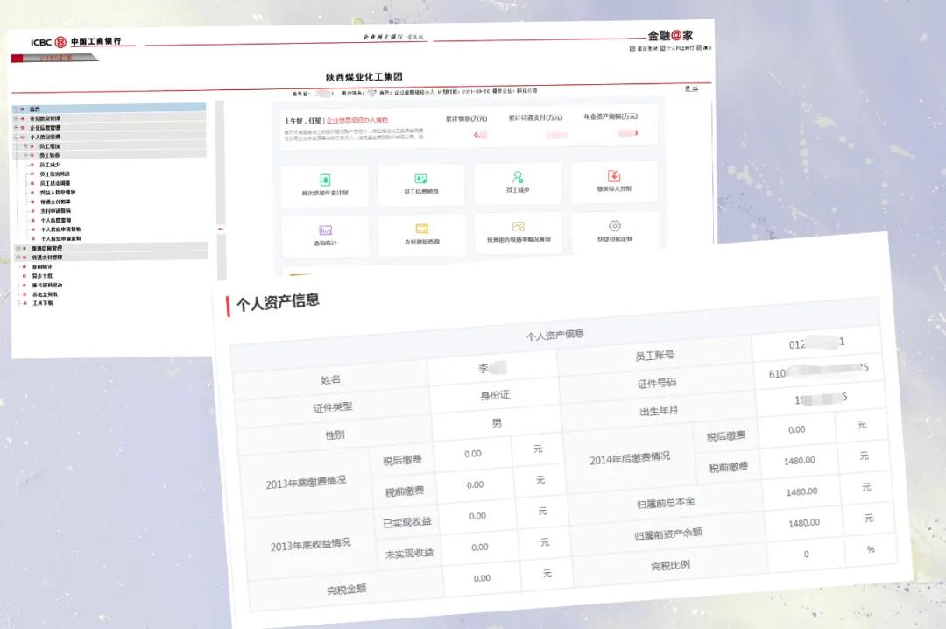This screenshot has width=946, height=629.
Task: Open the 查询统计 chart icon tile
Action: [x=325, y=233]
